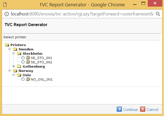The height and width of the screenshot is (116, 164).
Task: Click the SE_STO_001 printer icon
Action: (28, 58)
